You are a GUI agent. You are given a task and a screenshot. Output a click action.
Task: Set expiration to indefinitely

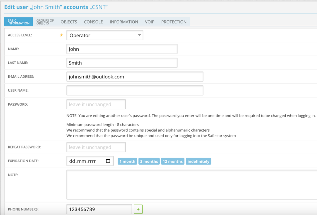(x=198, y=161)
